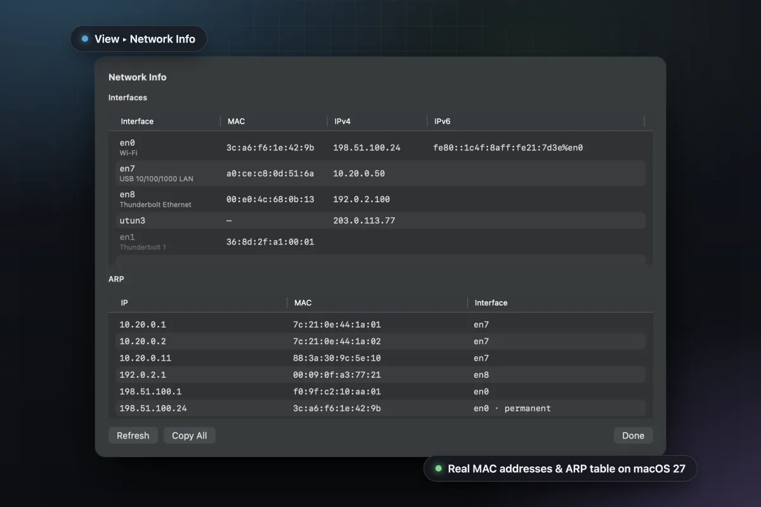Click IPv4 address 10.20.0.50
This screenshot has width=761, height=507.
click(359, 173)
